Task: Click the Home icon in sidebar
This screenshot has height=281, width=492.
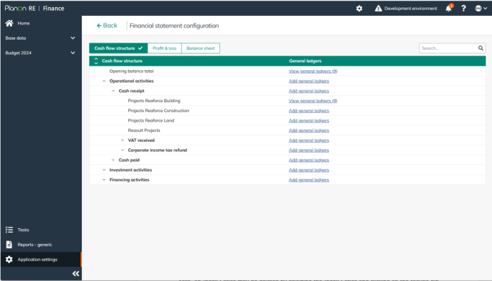Action: [9, 23]
